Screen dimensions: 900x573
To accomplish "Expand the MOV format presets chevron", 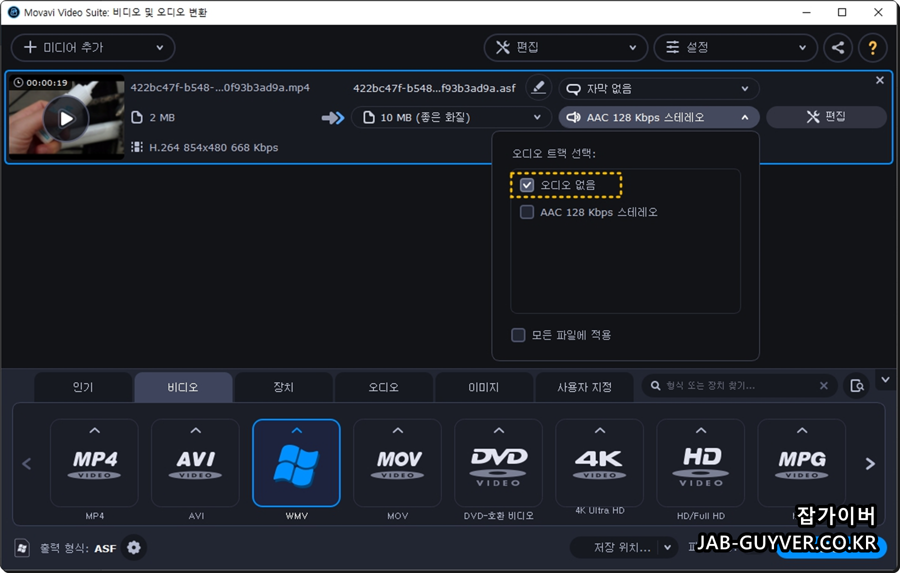I will (x=397, y=430).
